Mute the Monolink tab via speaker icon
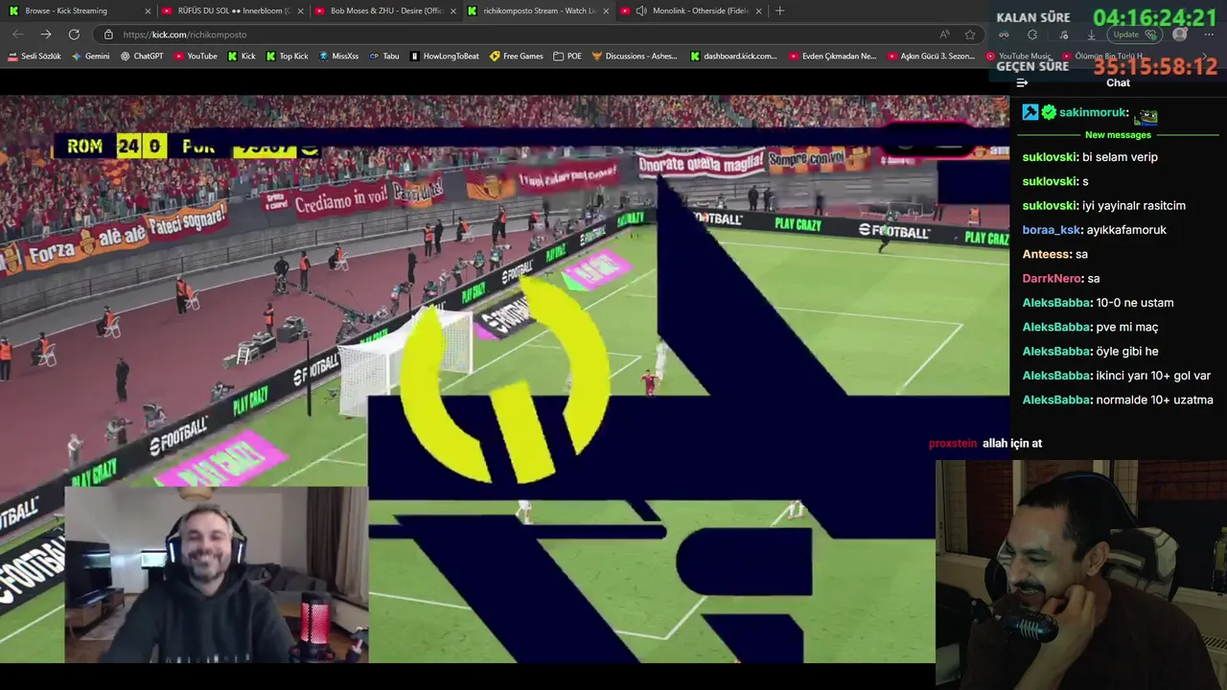The width and height of the screenshot is (1227, 690). 641,11
